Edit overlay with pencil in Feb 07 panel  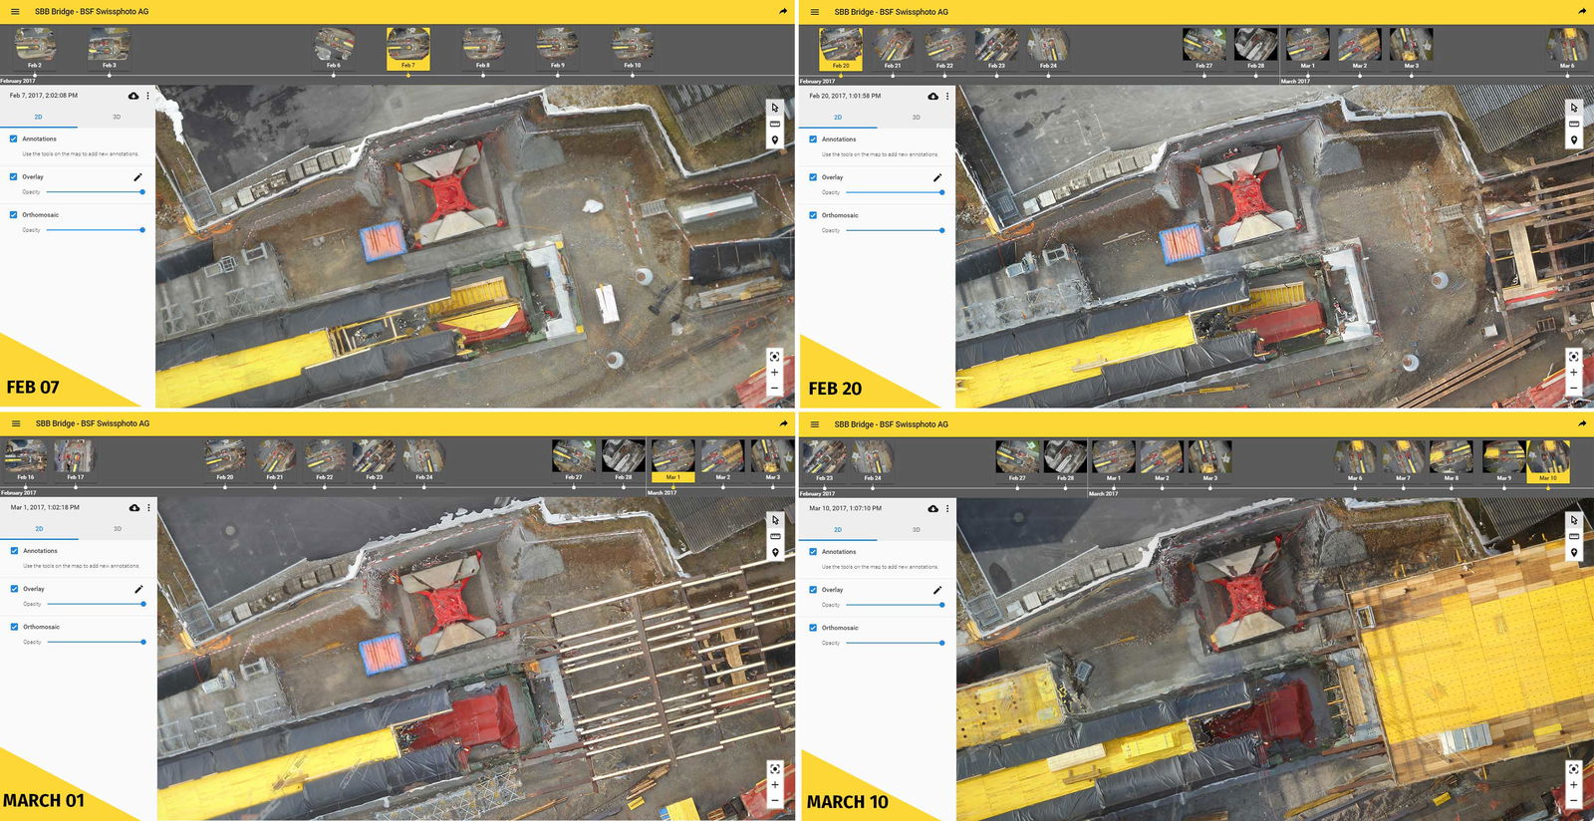click(137, 176)
